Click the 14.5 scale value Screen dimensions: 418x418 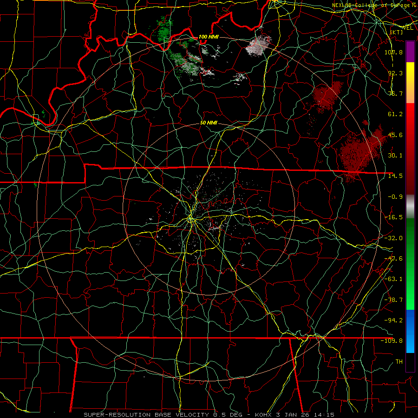(x=395, y=176)
